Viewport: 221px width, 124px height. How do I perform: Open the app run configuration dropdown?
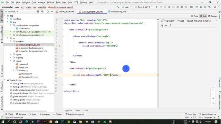pos(127,7)
